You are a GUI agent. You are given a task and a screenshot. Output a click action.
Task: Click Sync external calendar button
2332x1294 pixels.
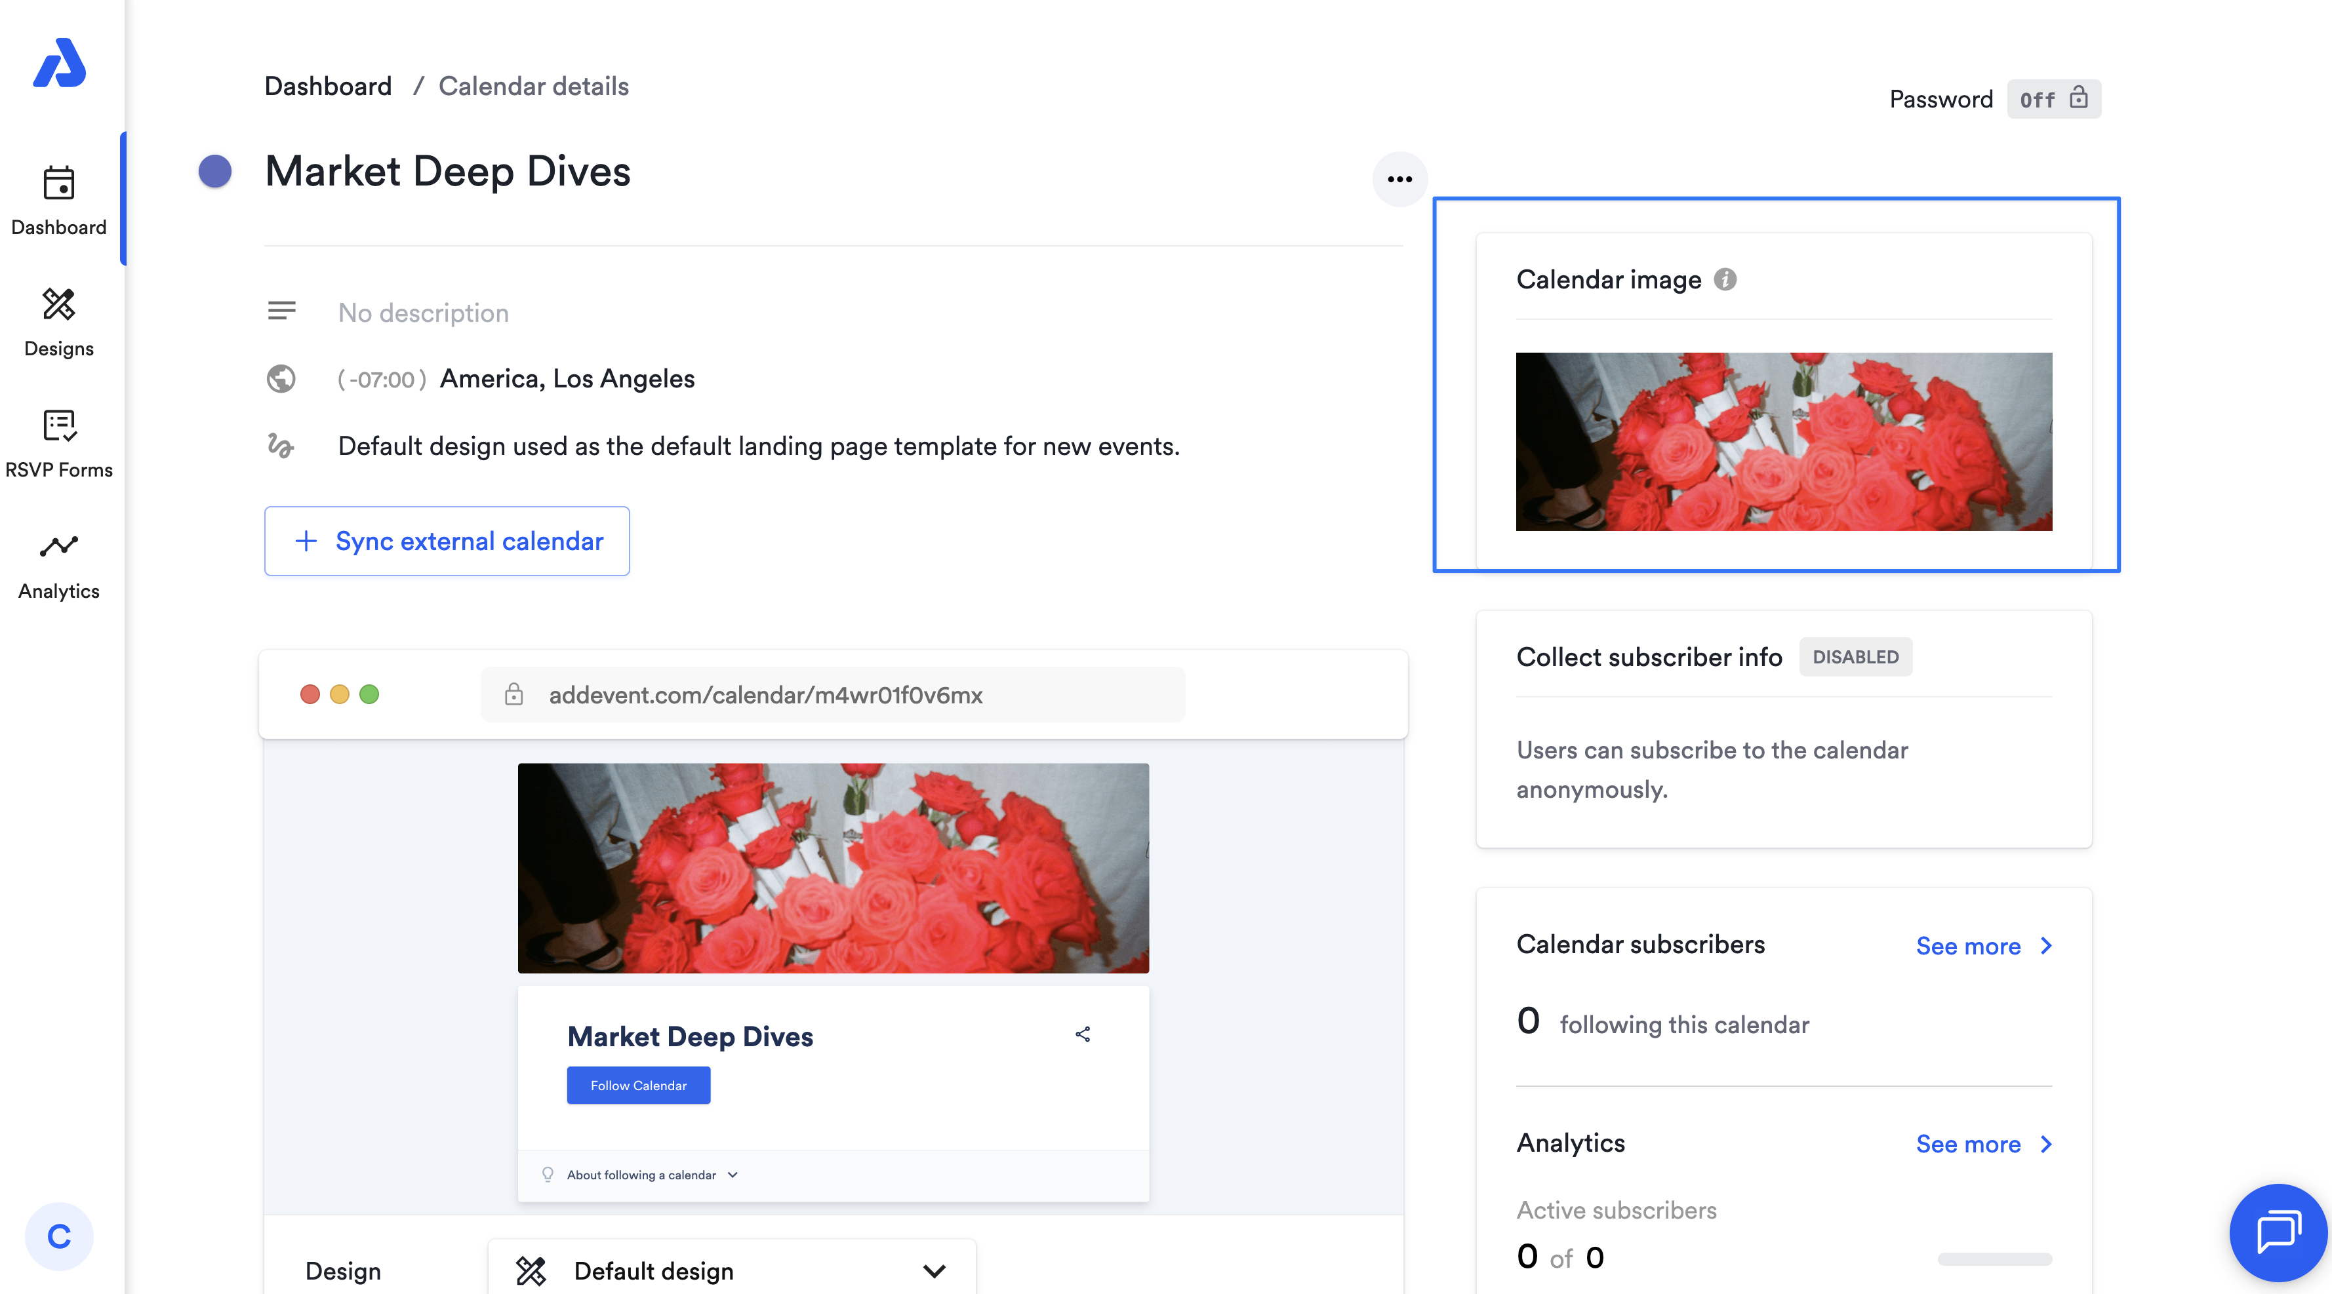pyautogui.click(x=447, y=541)
